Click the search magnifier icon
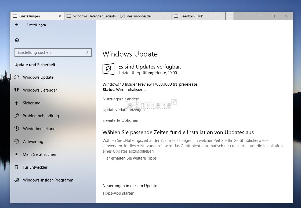 point(88,52)
